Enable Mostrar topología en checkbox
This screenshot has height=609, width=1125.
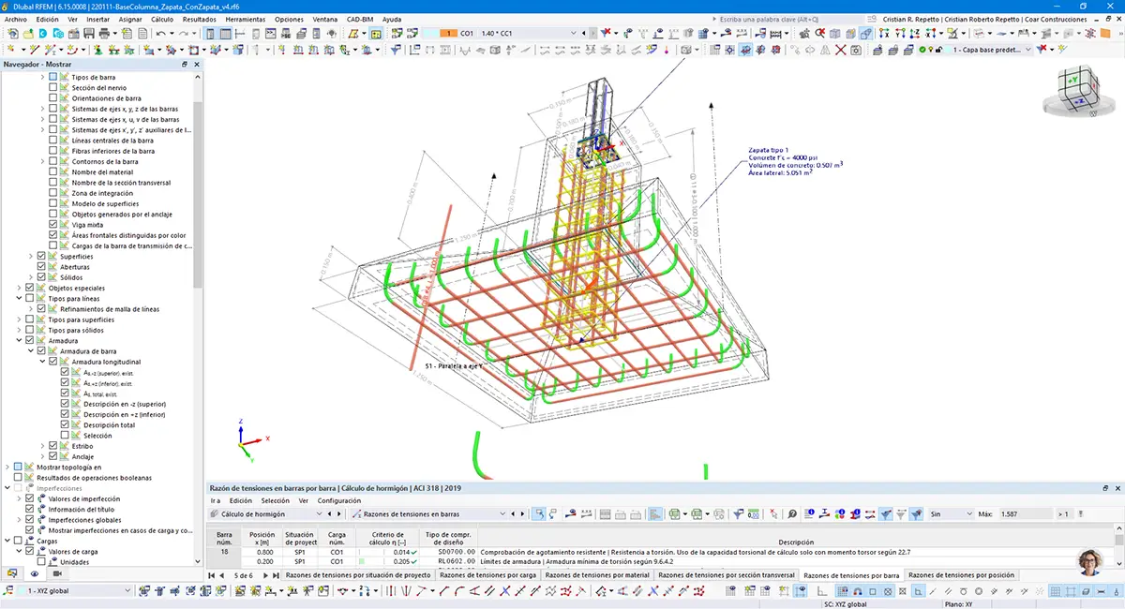click(x=18, y=467)
